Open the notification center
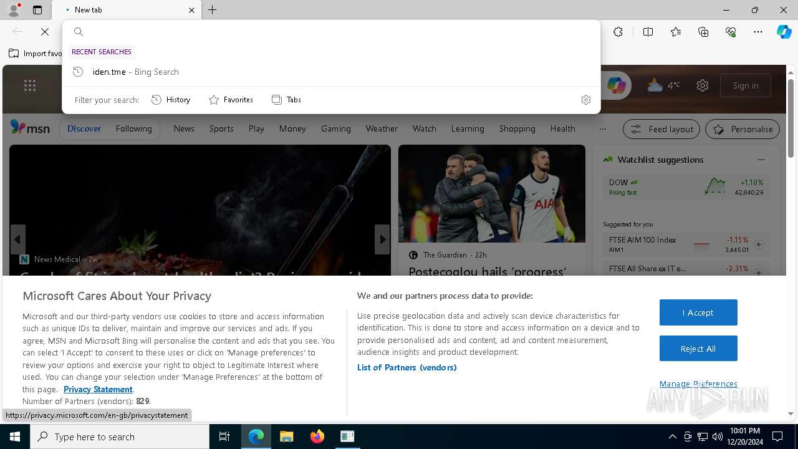The image size is (798, 449). tap(777, 437)
